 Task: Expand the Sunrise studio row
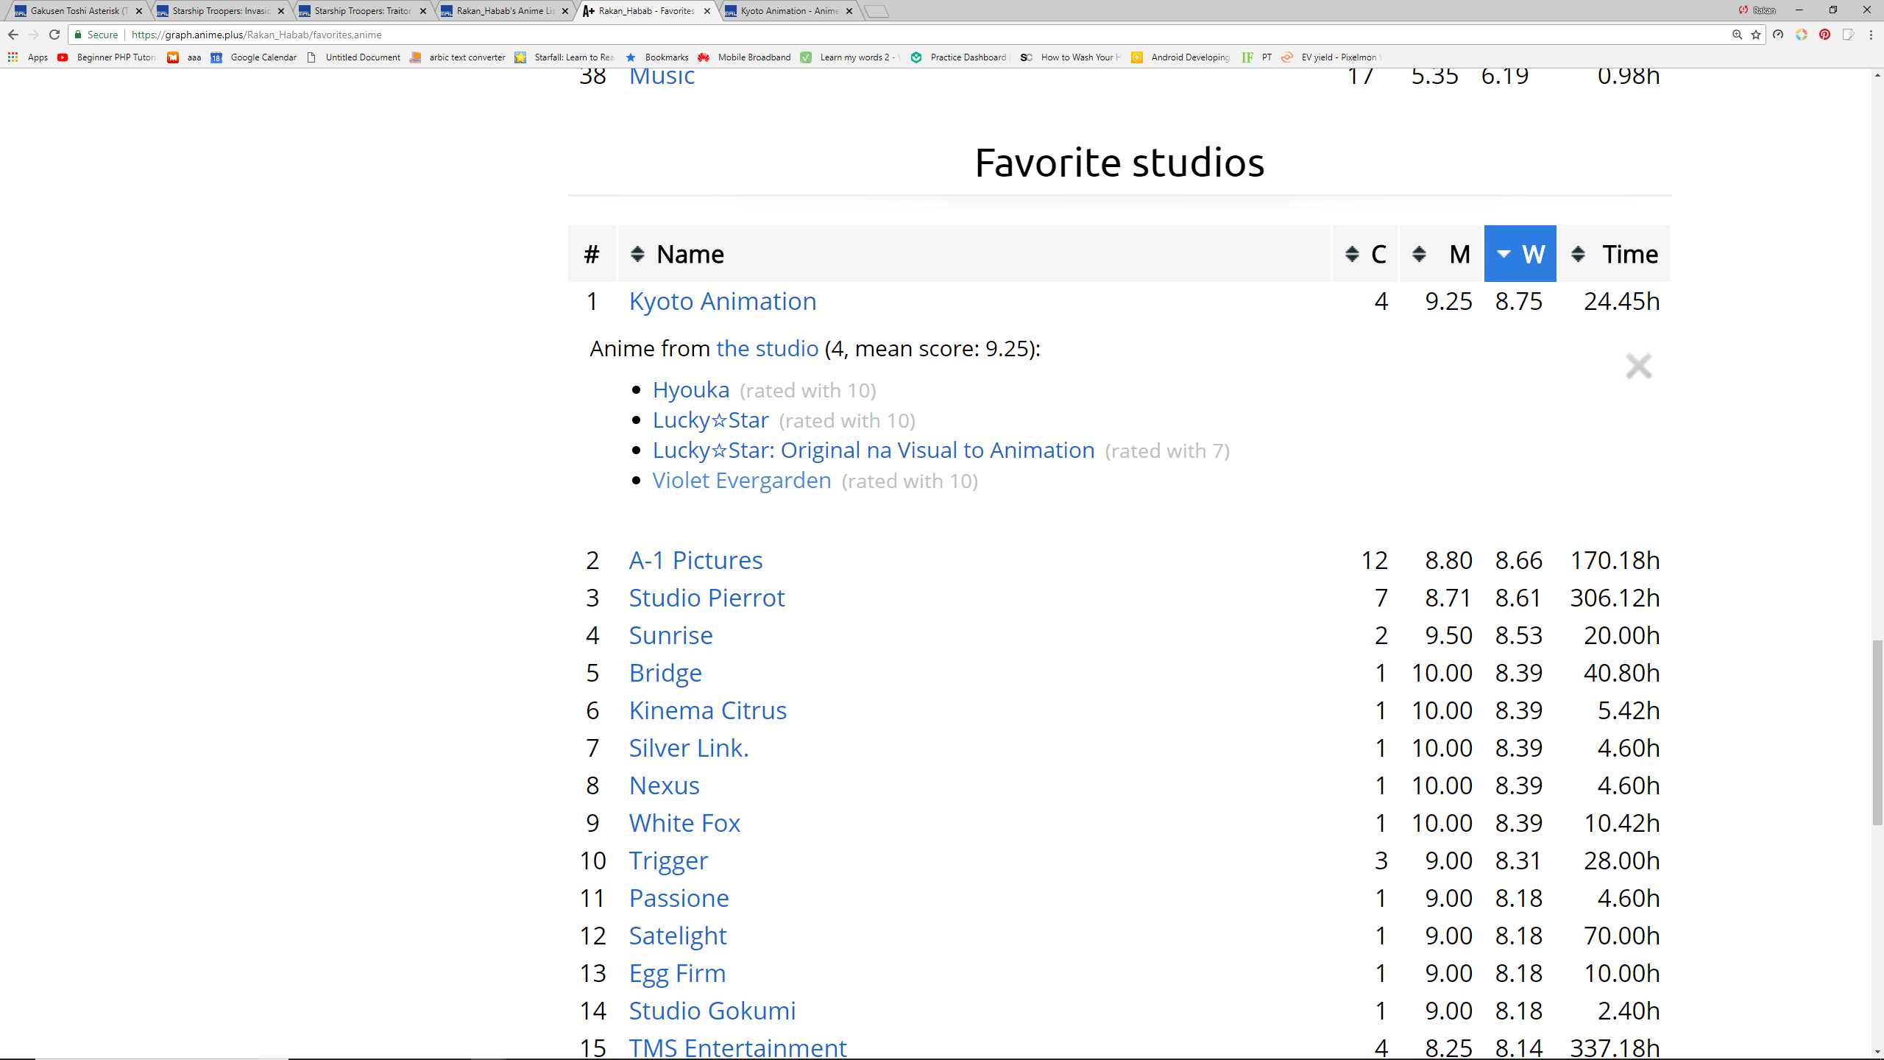point(670,635)
